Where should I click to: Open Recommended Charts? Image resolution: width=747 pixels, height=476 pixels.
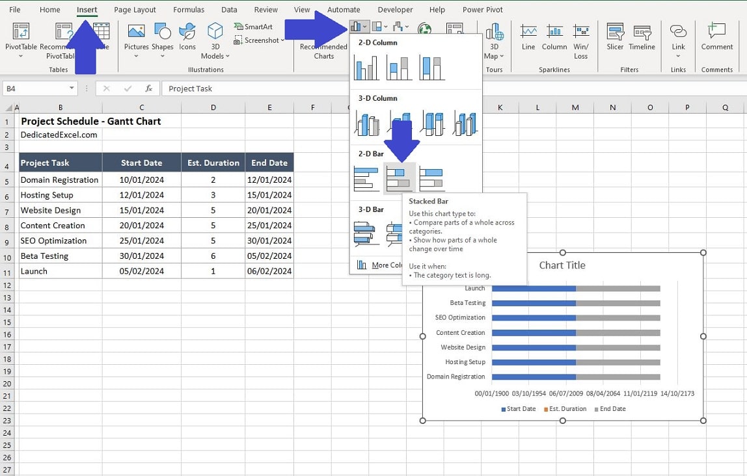point(323,46)
